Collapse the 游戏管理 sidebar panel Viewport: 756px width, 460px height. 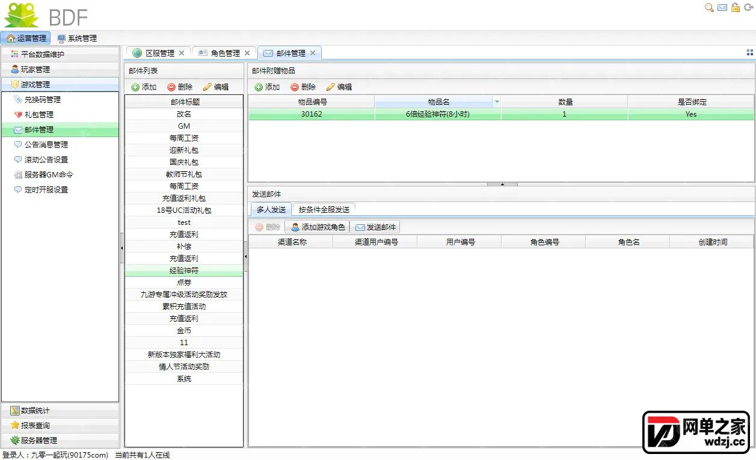tap(60, 84)
